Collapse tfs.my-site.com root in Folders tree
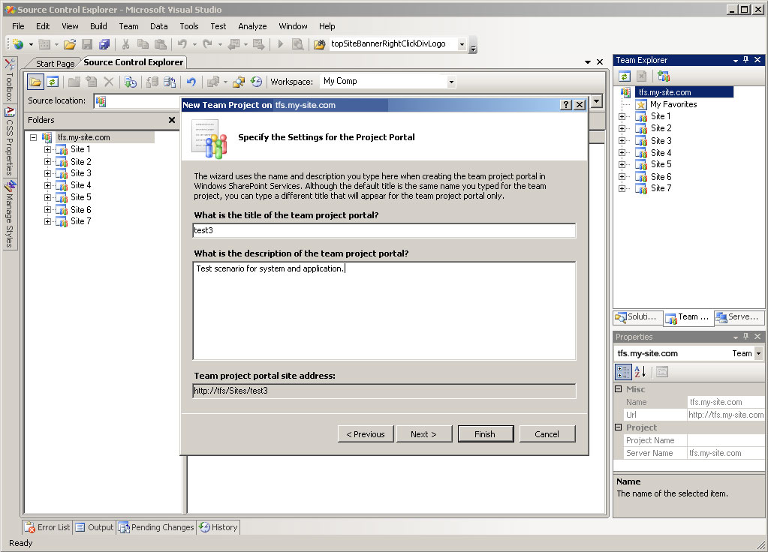This screenshot has height=552, width=768. pyautogui.click(x=33, y=137)
